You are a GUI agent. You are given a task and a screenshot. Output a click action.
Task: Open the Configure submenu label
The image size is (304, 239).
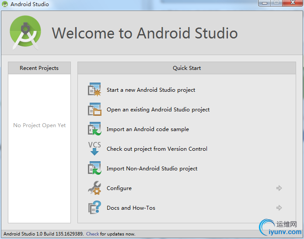[119, 188]
